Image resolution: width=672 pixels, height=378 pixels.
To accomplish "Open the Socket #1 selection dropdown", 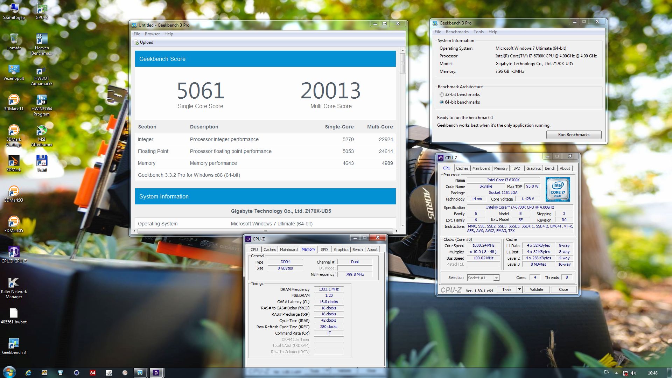I will [x=483, y=278].
